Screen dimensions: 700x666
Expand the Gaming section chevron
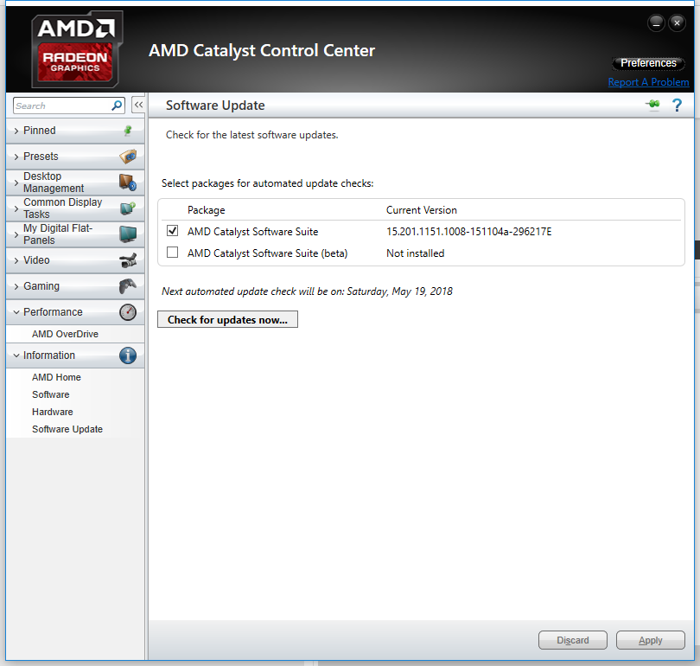pos(16,286)
